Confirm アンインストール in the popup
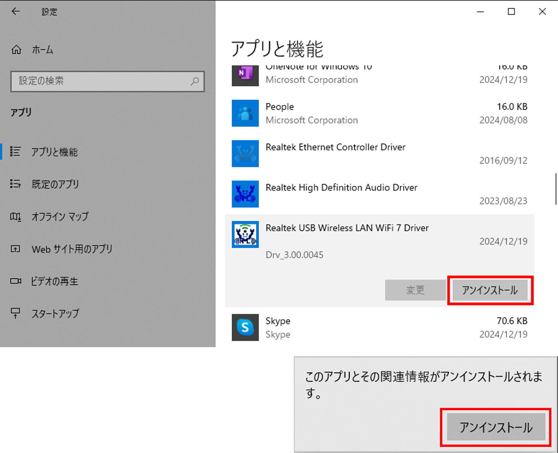 pyautogui.click(x=496, y=427)
